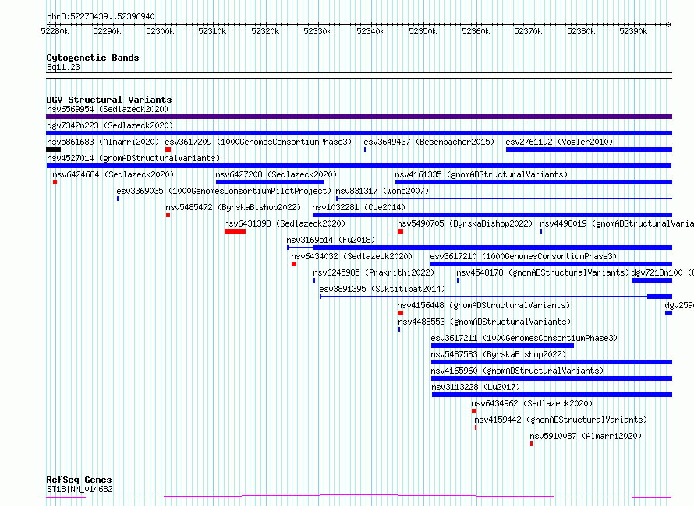694x506 pixels.
Task: Click the nsv6431393 (Sedlazeck2020) label
Action: pyautogui.click(x=285, y=223)
